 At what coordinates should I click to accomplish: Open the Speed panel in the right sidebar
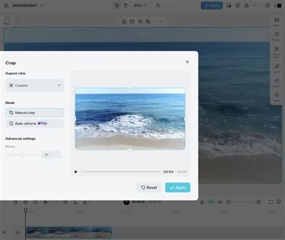pyautogui.click(x=277, y=97)
